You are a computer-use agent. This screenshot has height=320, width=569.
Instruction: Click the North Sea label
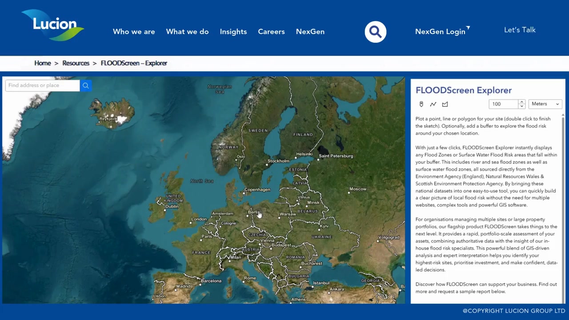[x=202, y=181]
